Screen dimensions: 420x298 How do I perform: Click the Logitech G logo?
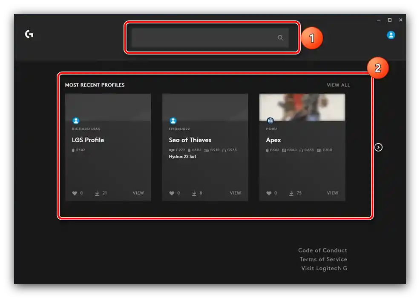[x=29, y=34]
